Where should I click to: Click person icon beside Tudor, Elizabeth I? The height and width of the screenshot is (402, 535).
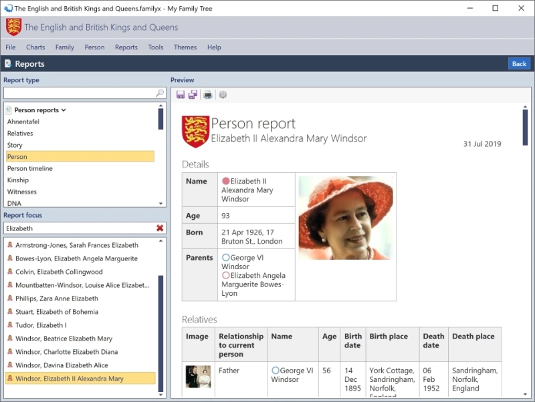(x=10, y=325)
